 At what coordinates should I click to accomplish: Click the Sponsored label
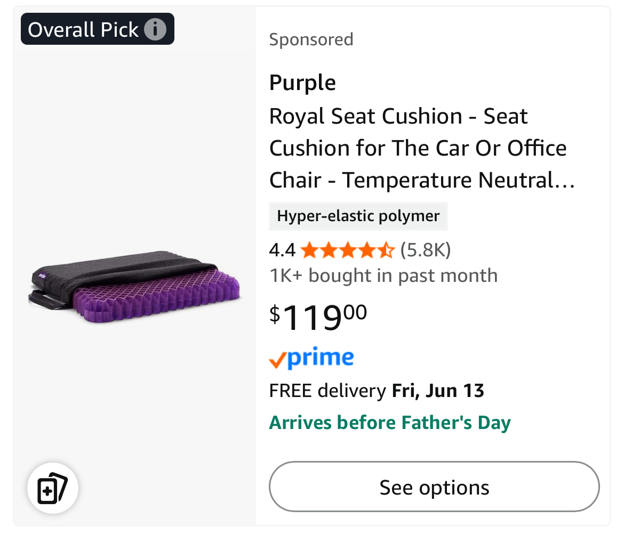click(311, 40)
